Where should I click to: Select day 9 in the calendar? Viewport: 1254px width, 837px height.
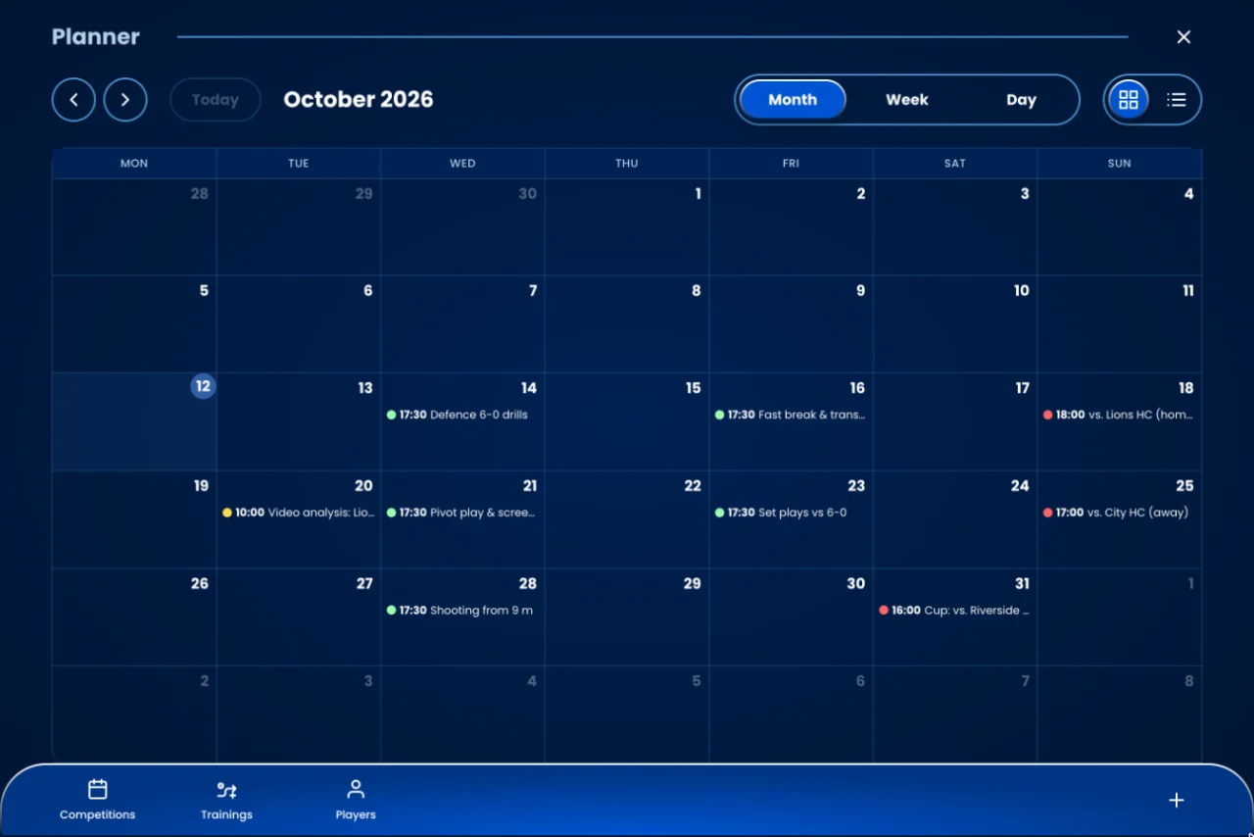[x=791, y=324]
